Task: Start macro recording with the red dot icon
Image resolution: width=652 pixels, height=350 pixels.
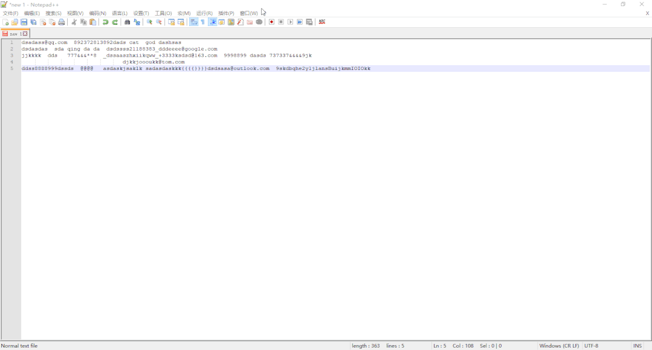Action: click(x=271, y=22)
